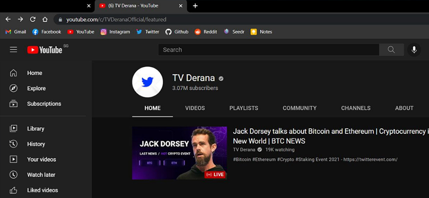Start voice search with microphone icon

coord(414,49)
